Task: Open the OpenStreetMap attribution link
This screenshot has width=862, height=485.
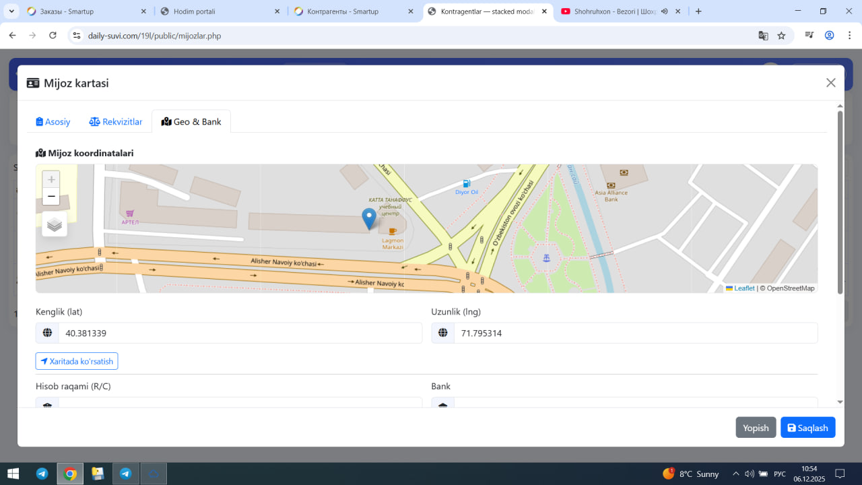Action: coord(791,288)
